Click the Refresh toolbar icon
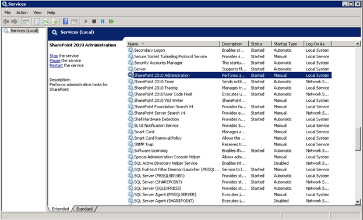The height and width of the screenshot is (220, 363). [x=46, y=22]
